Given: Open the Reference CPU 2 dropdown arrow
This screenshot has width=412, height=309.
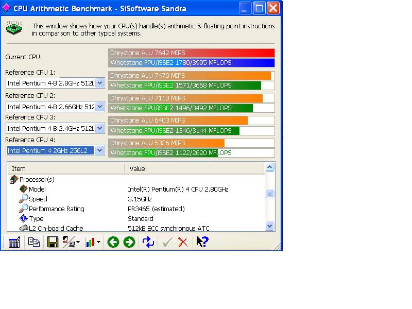Looking at the screenshot, I should [99, 107].
